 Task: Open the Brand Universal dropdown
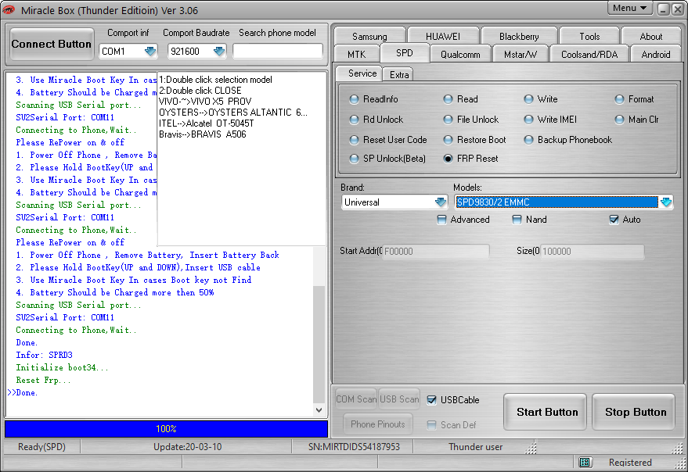[x=441, y=202]
